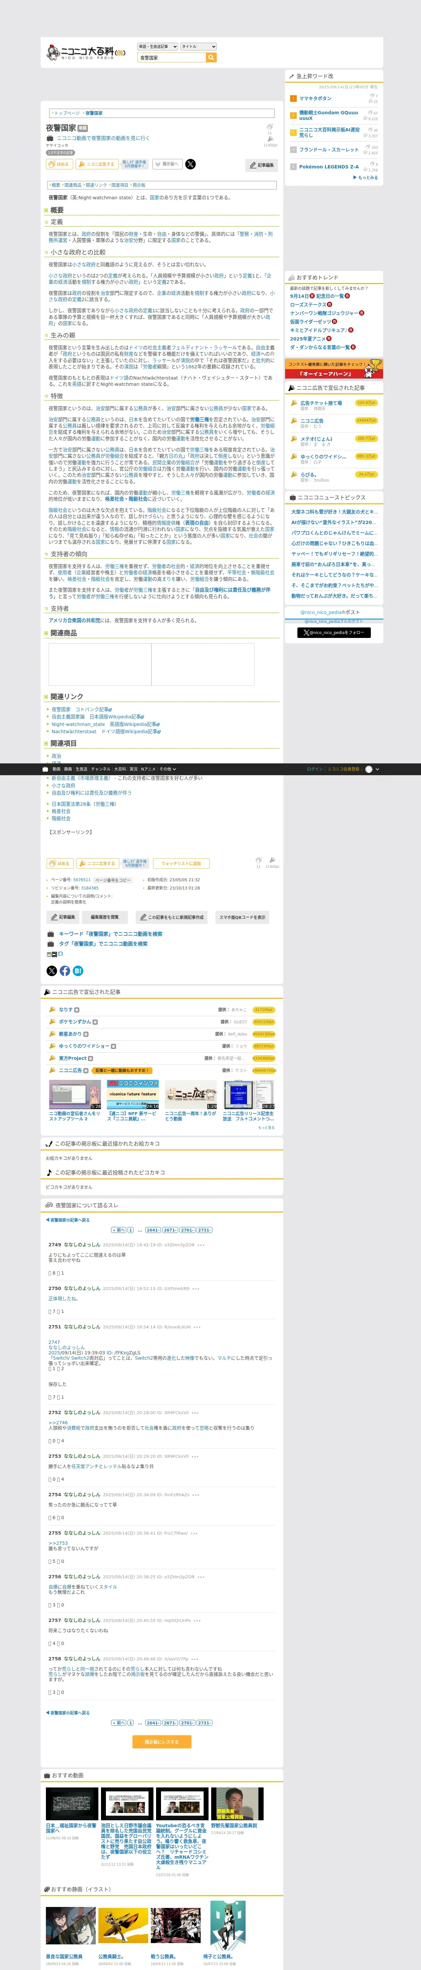Open trending word フランドール・スカーレット

[x=329, y=150]
